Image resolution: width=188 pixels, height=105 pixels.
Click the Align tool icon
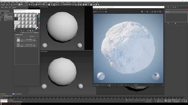(76, 5)
